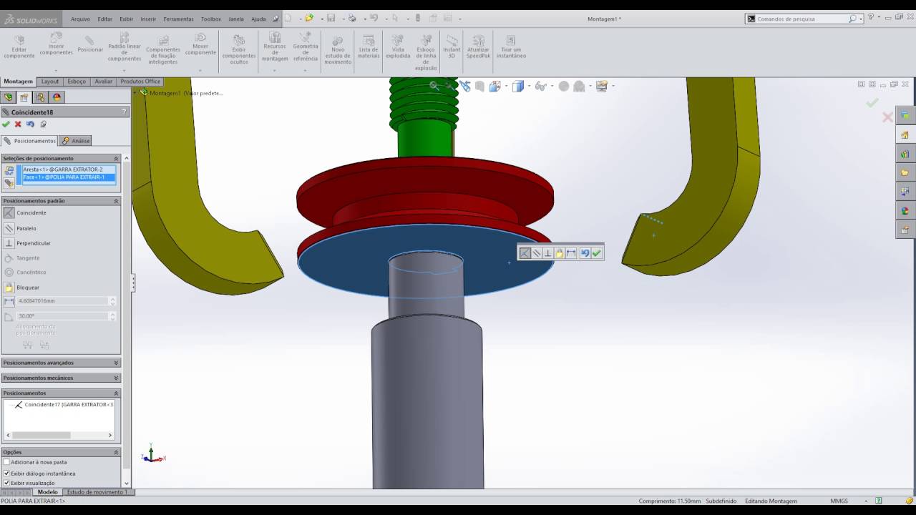The width and height of the screenshot is (916, 515).
Task: Click the Vista explodida tool
Action: 398,47
